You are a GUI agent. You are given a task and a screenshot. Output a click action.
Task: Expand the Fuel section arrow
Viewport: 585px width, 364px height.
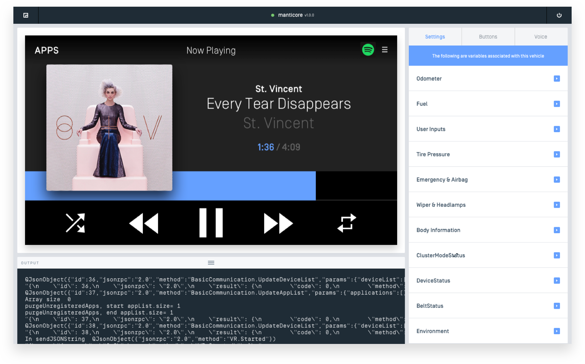tap(557, 104)
